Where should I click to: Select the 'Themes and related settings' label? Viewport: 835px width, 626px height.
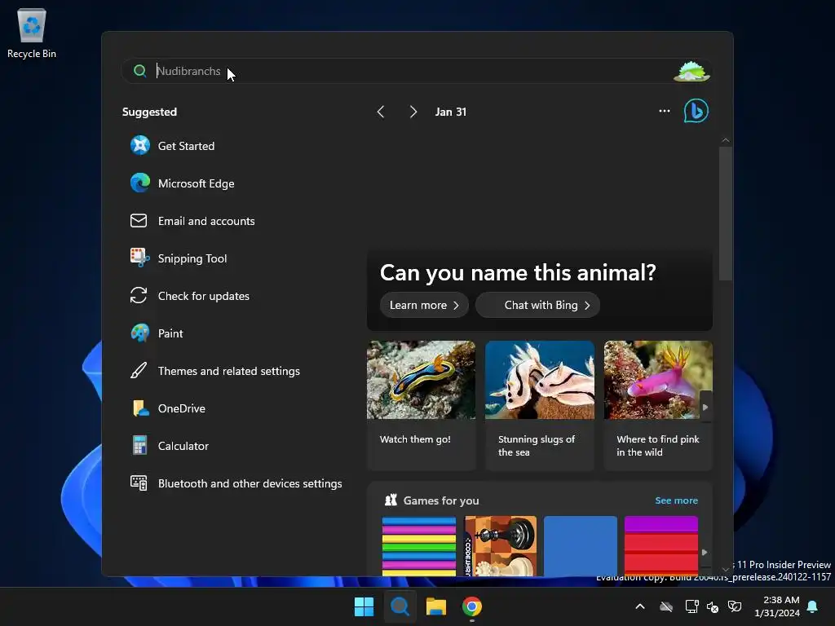(229, 371)
